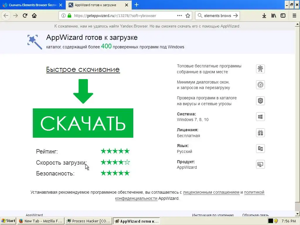This screenshot has width=300, height=225.
Task: Click the Скорость загрузки star rating
Action: 115,162
